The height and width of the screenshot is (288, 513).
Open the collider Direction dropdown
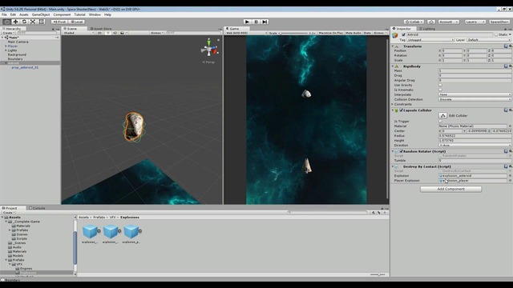[x=475, y=146]
